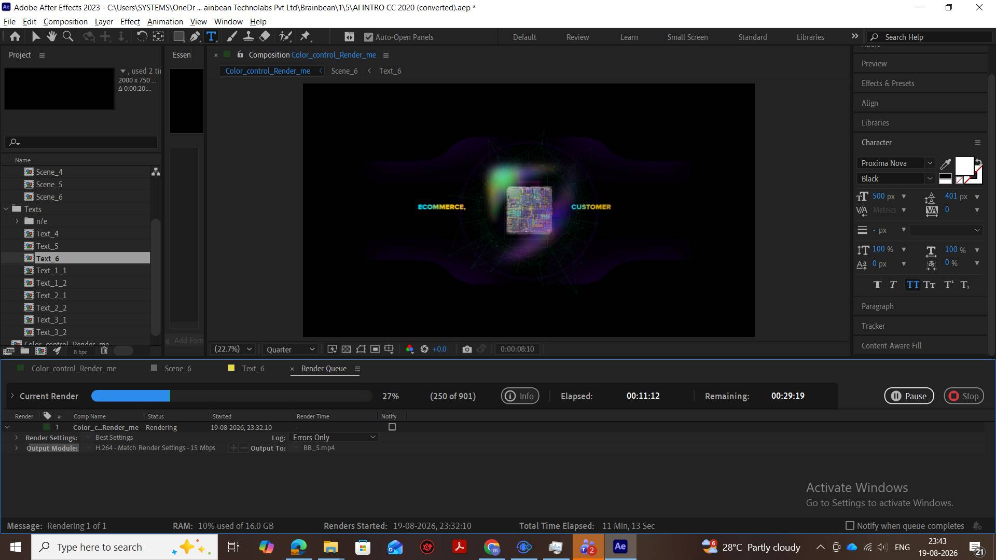Open the Quarter resolution dropdown
996x560 pixels.
(x=290, y=349)
